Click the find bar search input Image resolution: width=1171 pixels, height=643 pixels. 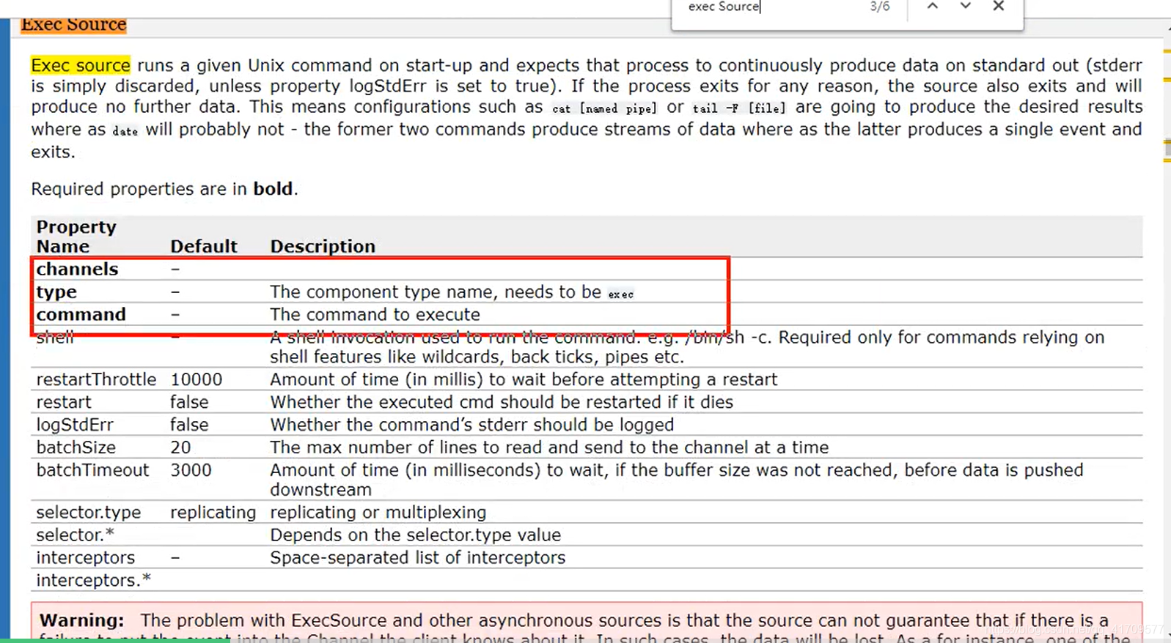click(770, 7)
